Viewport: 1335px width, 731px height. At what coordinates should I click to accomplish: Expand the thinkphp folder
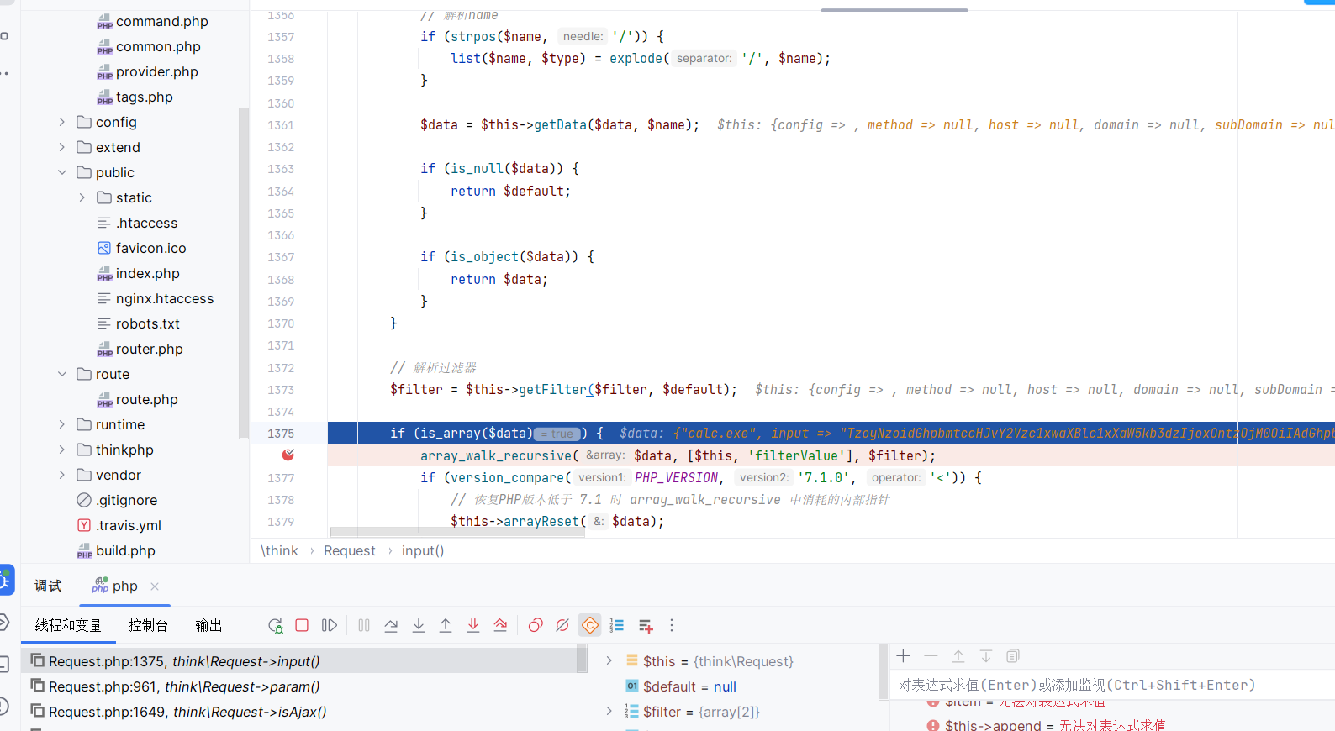pyautogui.click(x=61, y=450)
